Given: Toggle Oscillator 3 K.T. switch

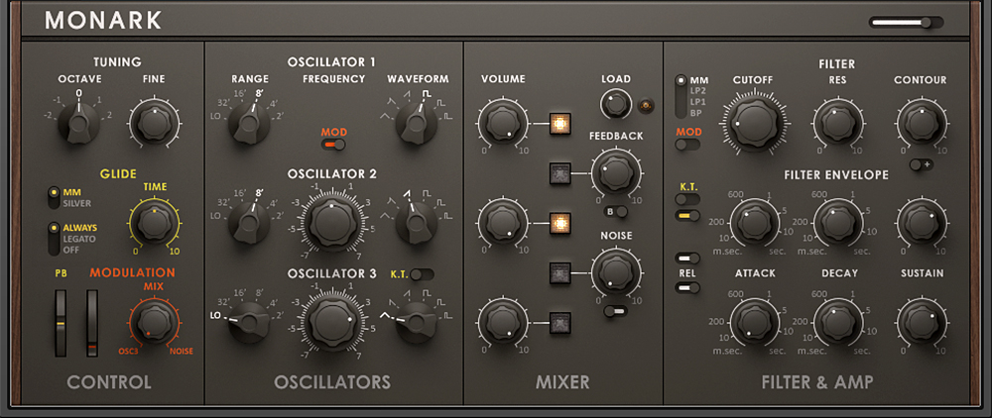Looking at the screenshot, I should click(422, 274).
